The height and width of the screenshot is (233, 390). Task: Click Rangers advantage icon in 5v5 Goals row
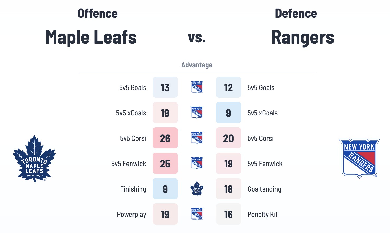pyautogui.click(x=197, y=87)
